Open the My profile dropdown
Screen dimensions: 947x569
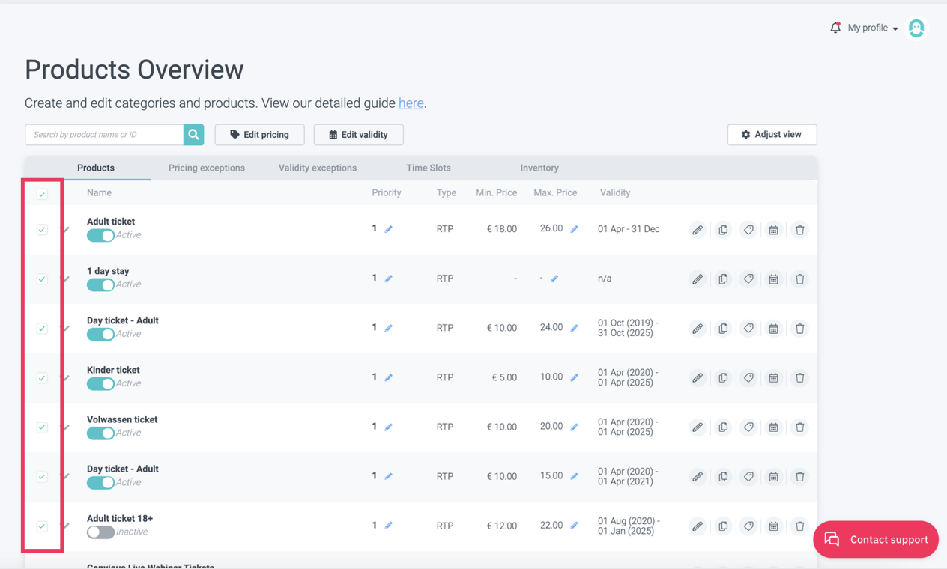point(873,28)
